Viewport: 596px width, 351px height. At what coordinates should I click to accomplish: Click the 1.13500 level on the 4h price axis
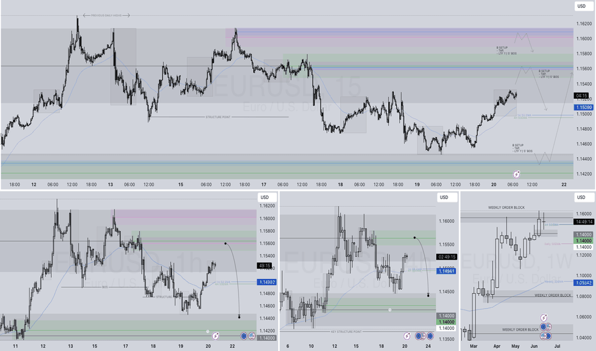pos(446,339)
